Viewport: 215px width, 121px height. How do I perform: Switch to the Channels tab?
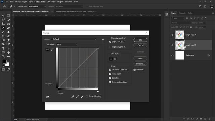(182, 13)
